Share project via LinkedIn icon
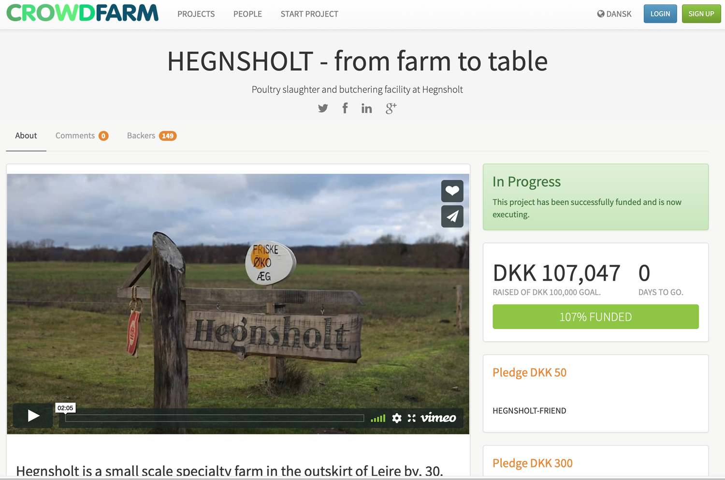 coord(367,108)
